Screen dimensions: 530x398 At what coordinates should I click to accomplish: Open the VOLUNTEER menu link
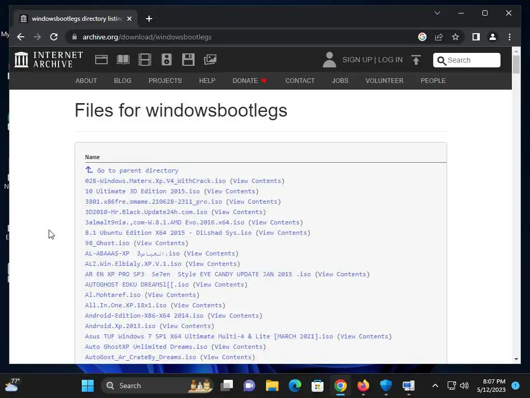(x=385, y=80)
